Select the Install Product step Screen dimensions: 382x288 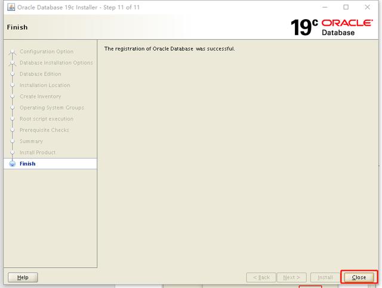point(38,153)
